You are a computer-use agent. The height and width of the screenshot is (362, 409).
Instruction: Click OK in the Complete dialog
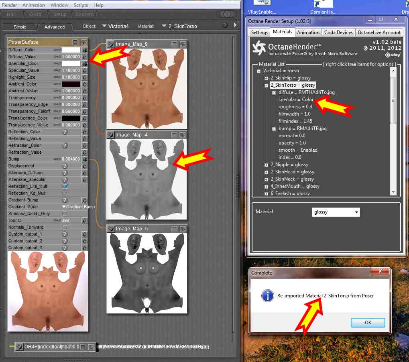pyautogui.click(x=368, y=322)
